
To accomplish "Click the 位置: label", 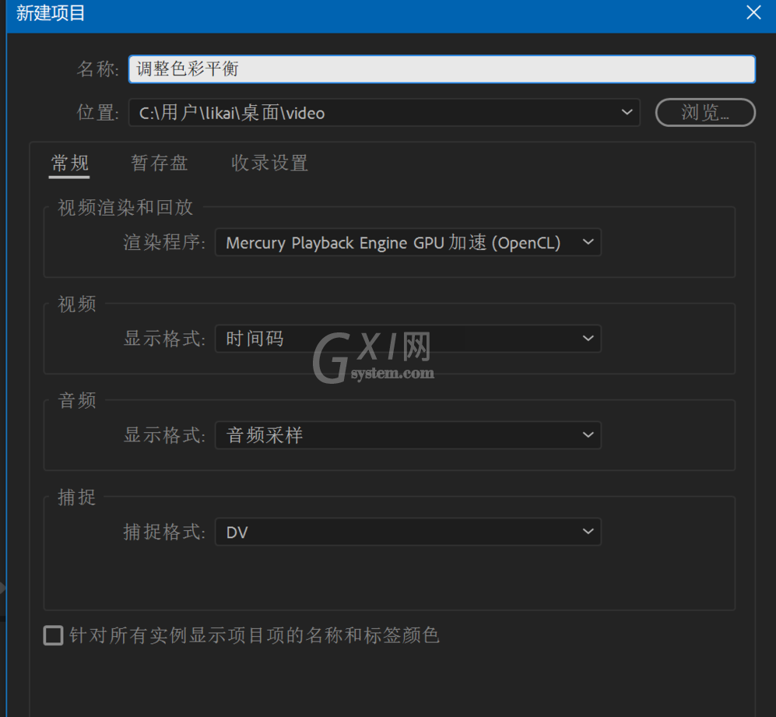I will [x=97, y=112].
